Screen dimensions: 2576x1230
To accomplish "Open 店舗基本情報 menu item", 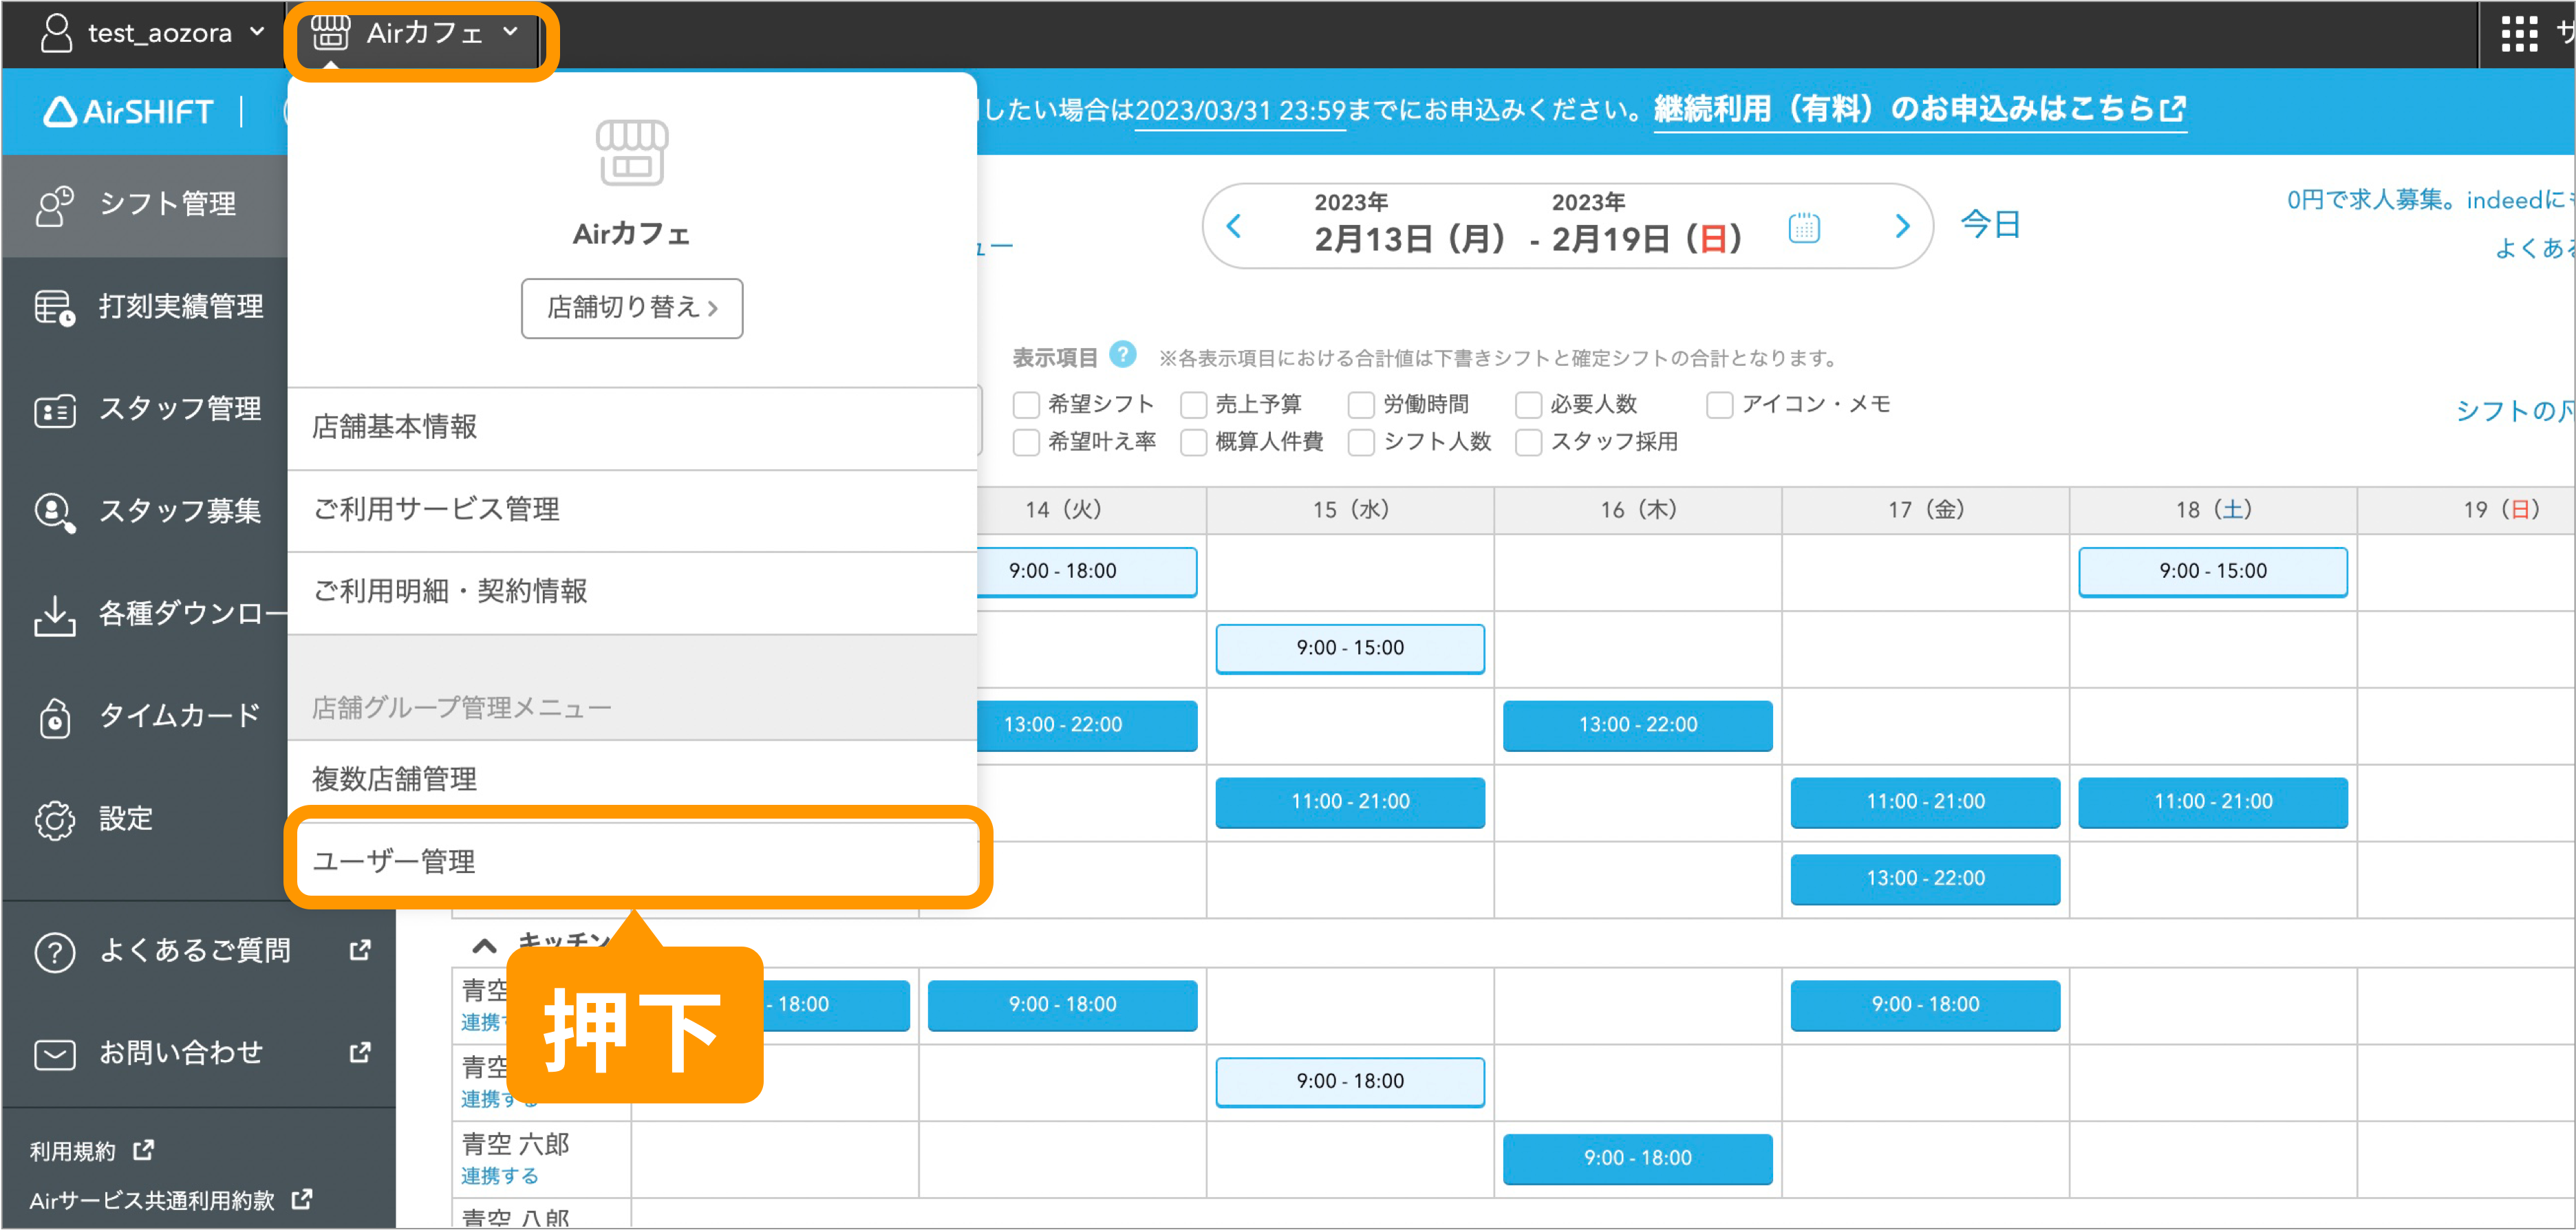I will click(x=632, y=428).
